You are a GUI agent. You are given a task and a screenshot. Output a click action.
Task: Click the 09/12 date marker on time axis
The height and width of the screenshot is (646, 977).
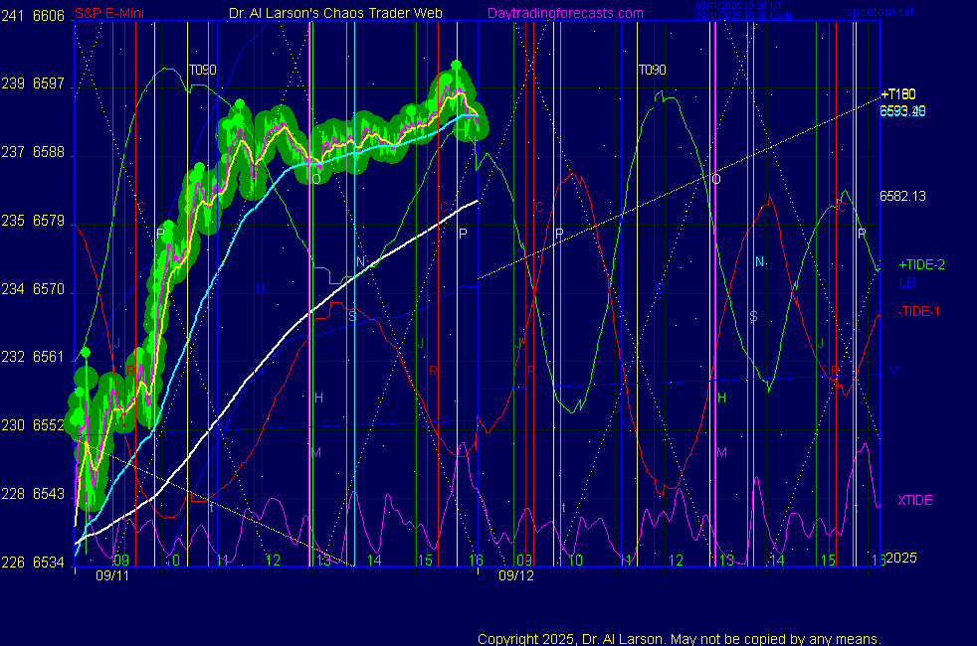click(515, 575)
